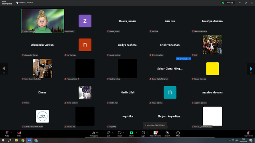This screenshot has width=255, height=143.
Task: Click the Meeting - A1-VR13 window title
Action: (x=26, y=3)
